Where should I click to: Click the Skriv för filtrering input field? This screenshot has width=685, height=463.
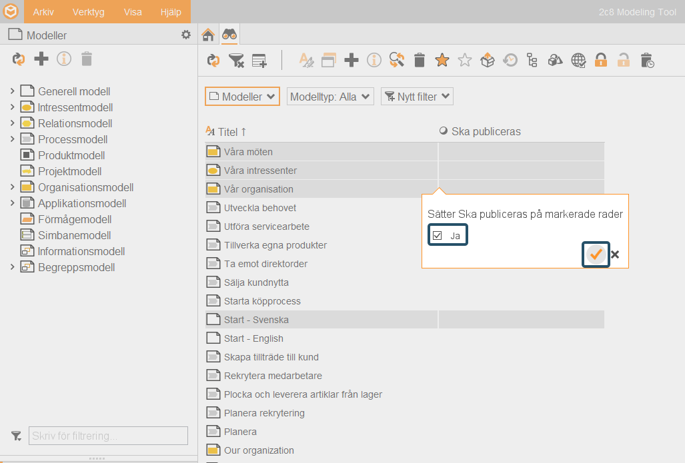(108, 436)
